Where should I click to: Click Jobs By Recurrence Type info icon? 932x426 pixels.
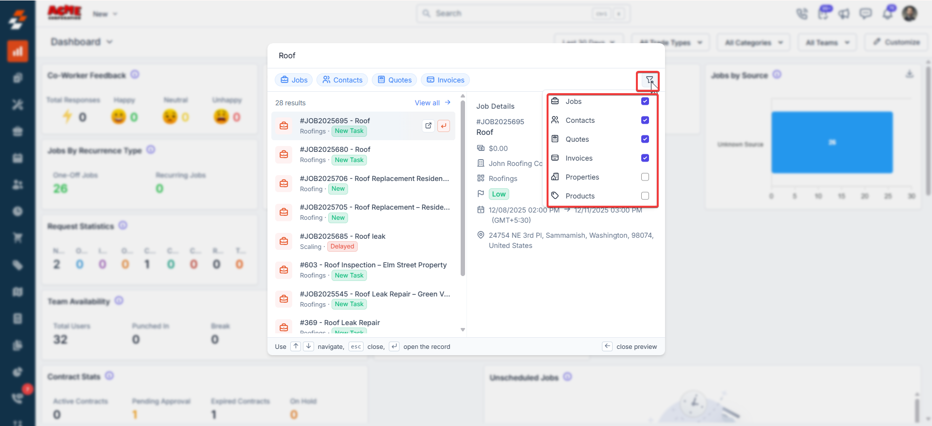[151, 150]
